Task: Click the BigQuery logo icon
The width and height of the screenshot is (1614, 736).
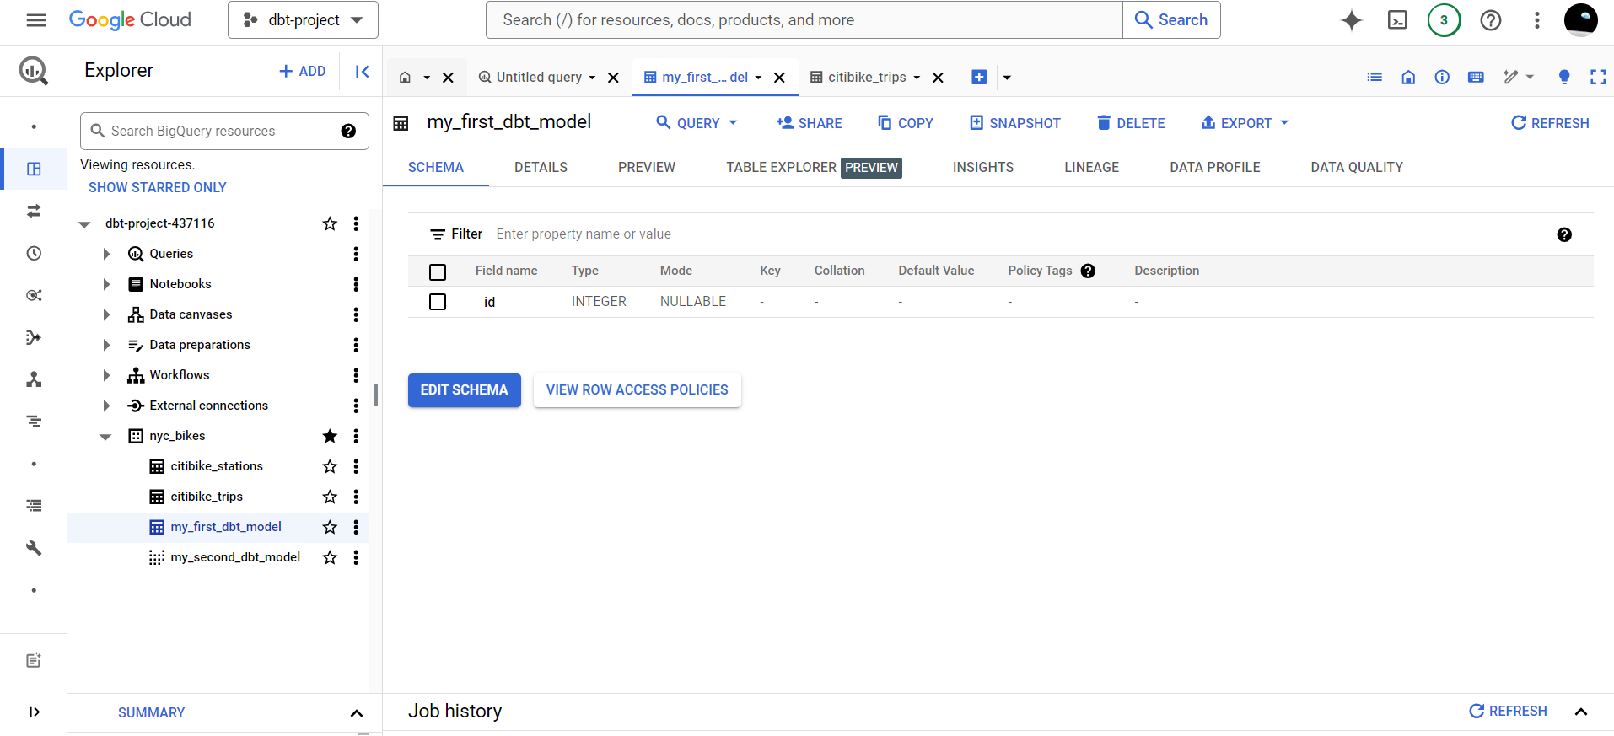Action: point(34,71)
